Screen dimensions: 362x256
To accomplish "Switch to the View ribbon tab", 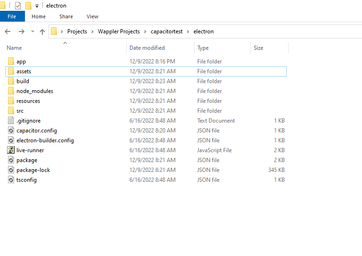I will (x=92, y=16).
